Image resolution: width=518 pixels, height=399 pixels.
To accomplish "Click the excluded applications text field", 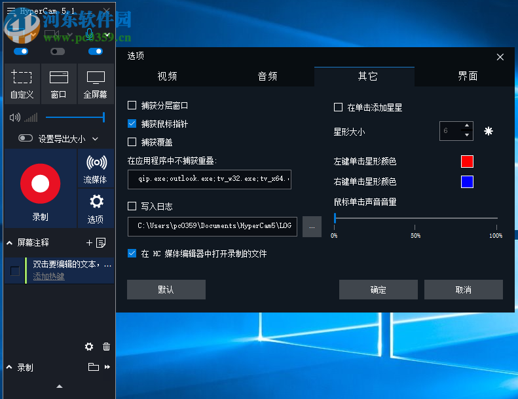I will pos(210,180).
